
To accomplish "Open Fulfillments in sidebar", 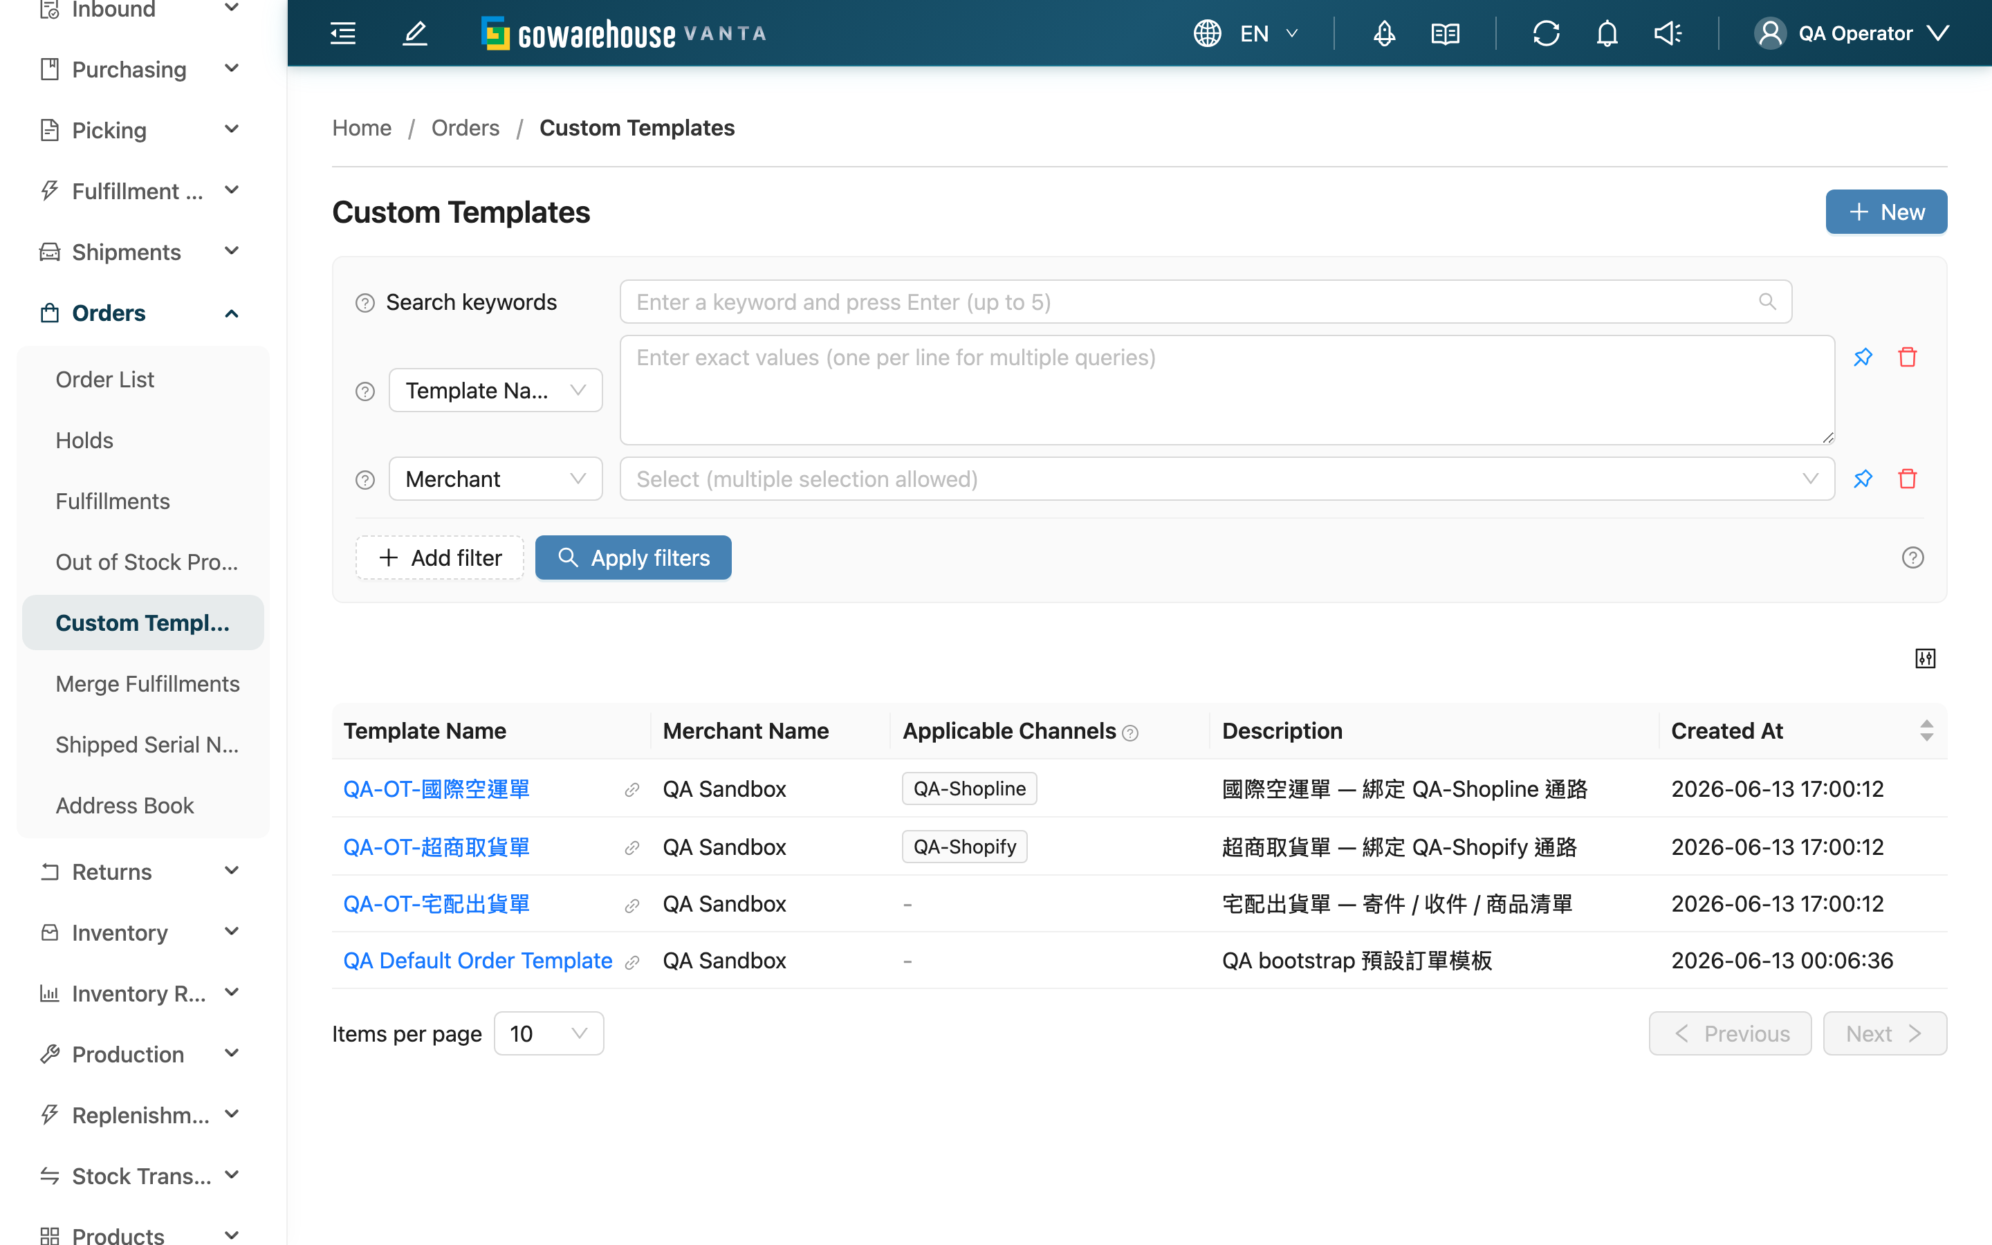I will point(143,501).
